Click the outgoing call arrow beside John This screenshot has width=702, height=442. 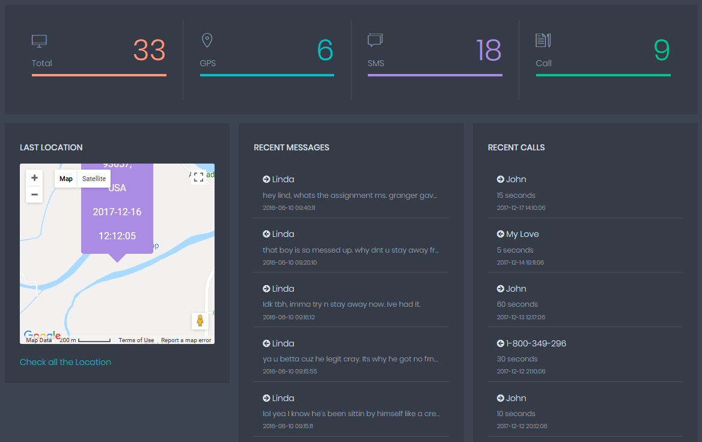tap(499, 179)
